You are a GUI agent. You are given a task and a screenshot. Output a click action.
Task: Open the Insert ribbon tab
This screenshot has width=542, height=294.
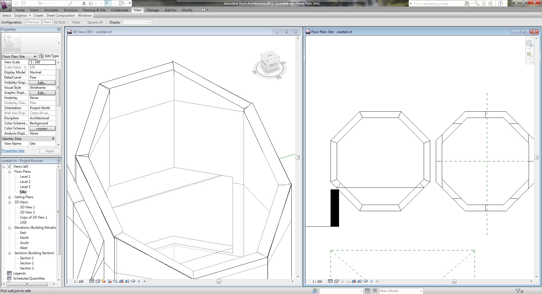tap(34, 10)
